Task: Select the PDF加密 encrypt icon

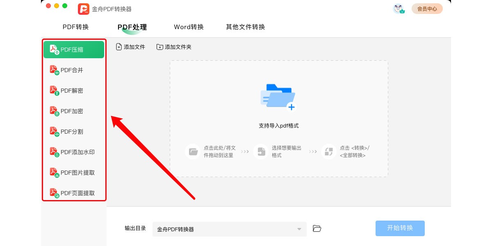Action: (54, 111)
